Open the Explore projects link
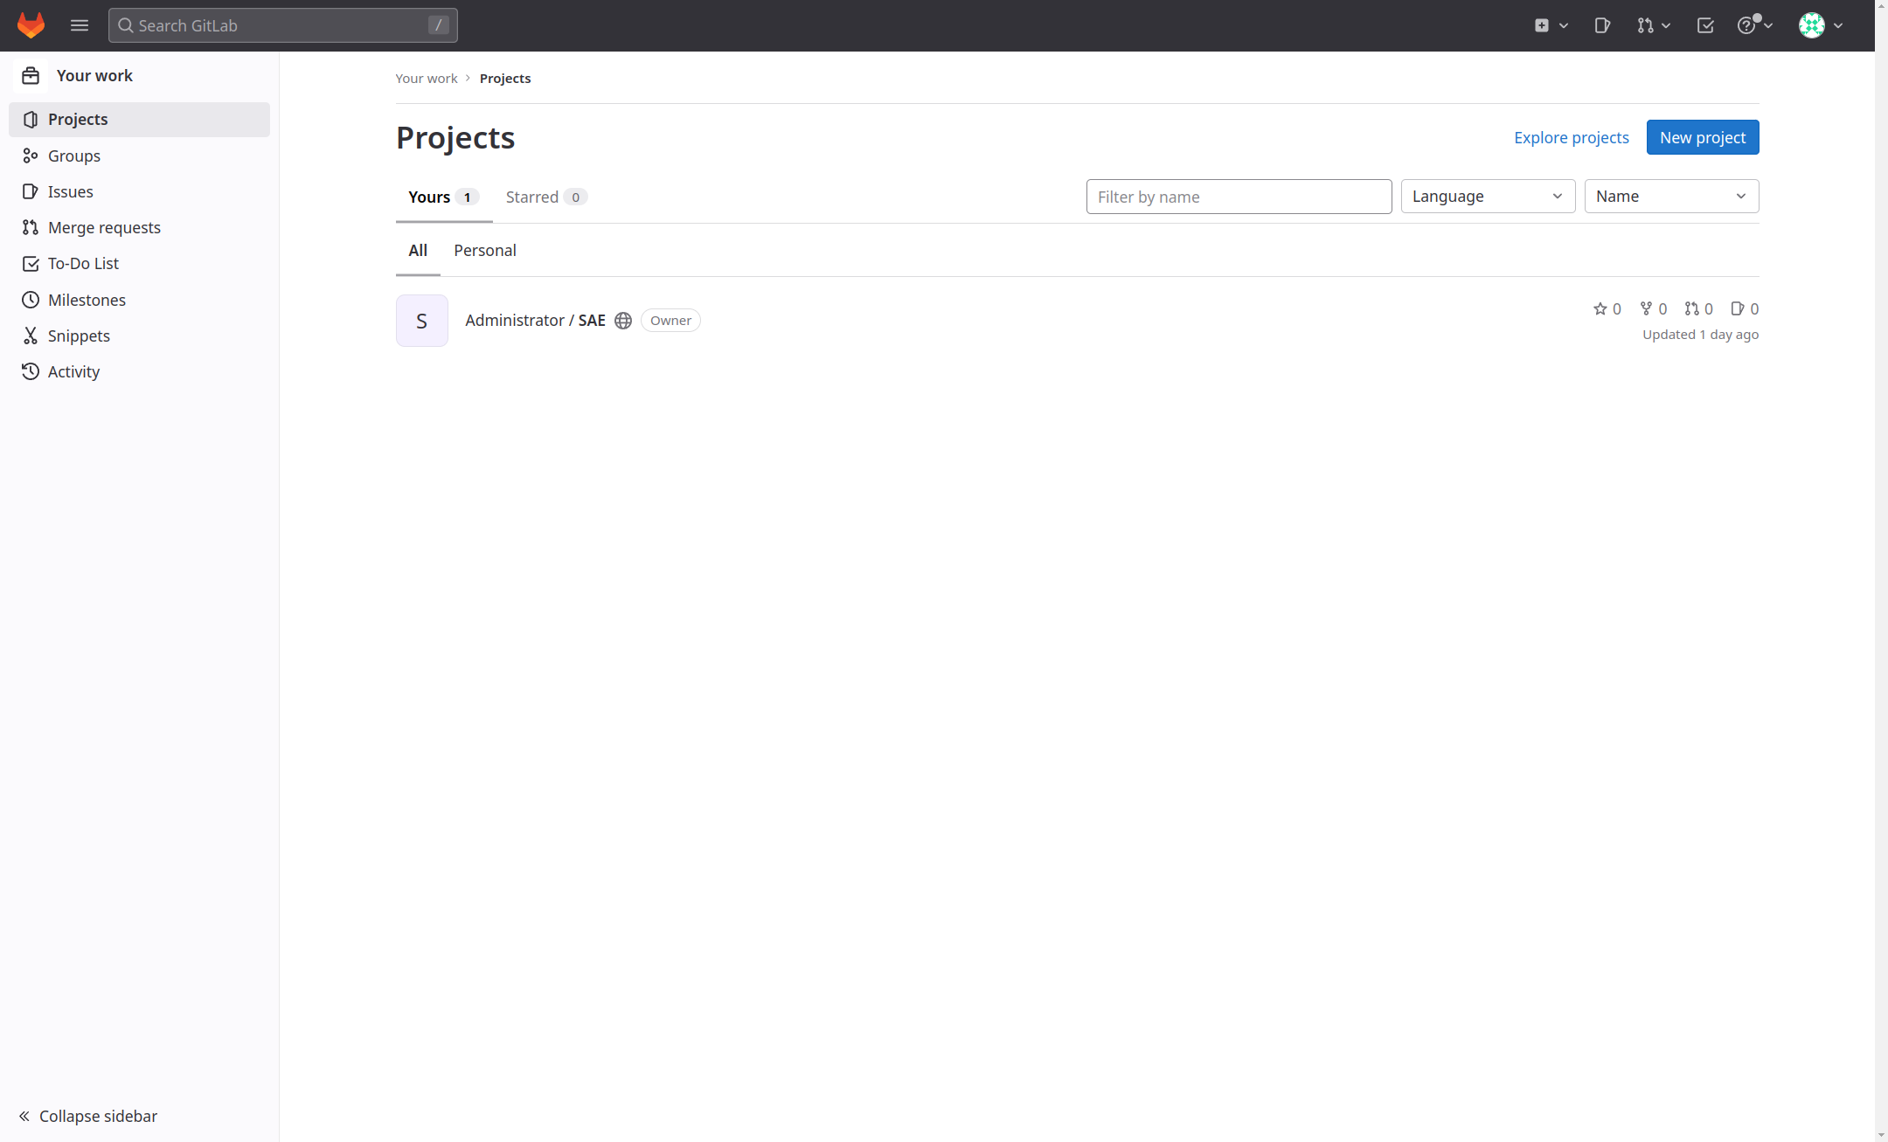This screenshot has height=1142, width=1888. (x=1571, y=137)
